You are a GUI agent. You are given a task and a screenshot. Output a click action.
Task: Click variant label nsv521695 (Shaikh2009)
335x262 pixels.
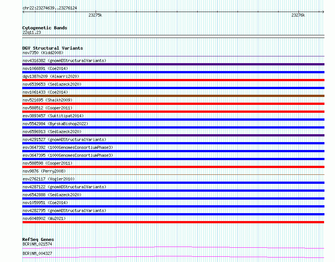pyautogui.click(x=47, y=100)
